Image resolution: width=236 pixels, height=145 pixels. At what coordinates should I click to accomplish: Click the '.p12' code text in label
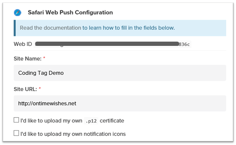coord(91,121)
